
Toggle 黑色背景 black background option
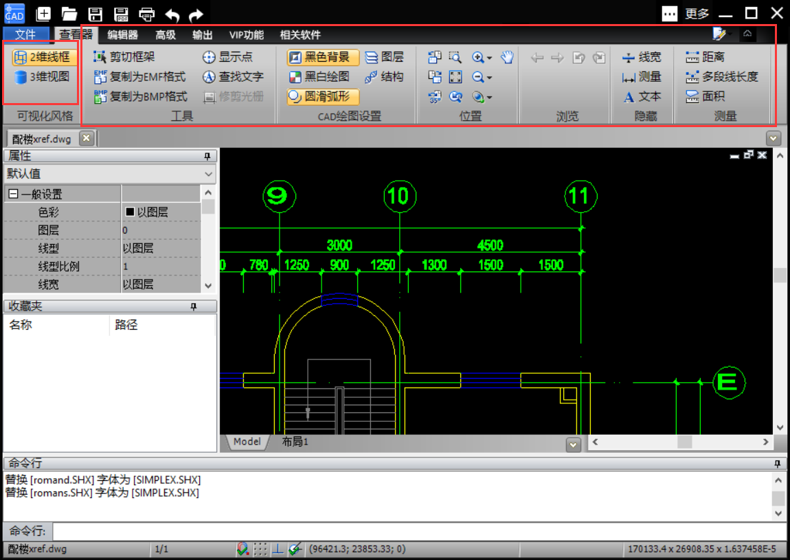[x=322, y=58]
